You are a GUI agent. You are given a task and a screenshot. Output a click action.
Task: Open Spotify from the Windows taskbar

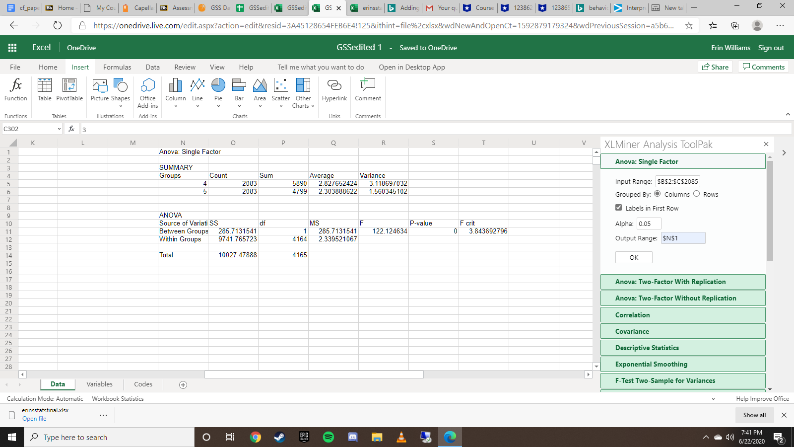[x=329, y=437]
